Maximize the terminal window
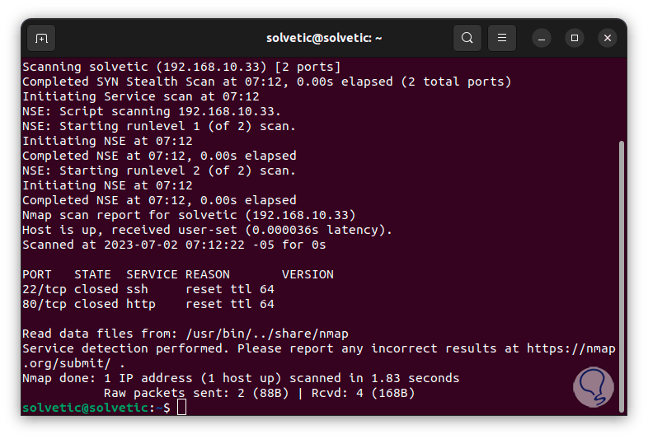Viewport: 648px width, 439px height. pyautogui.click(x=575, y=38)
